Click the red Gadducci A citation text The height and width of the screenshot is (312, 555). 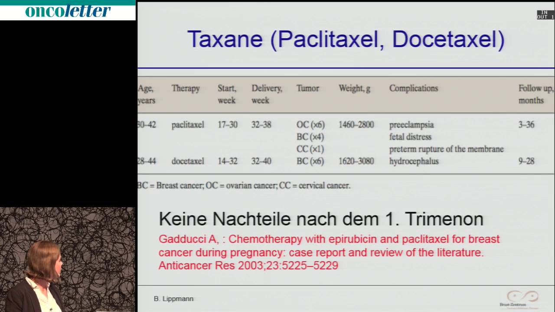329,252
